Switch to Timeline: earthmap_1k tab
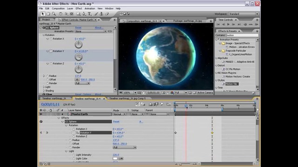This screenshot has width=298, height=167. [54, 99]
